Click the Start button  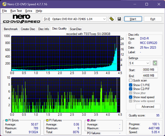(x=133, y=19)
